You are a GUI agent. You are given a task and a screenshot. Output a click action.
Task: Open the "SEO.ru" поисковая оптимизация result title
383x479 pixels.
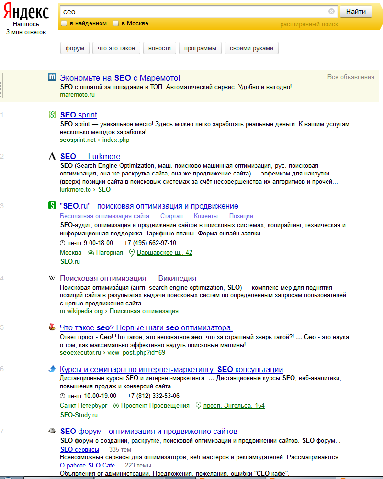pyautogui.click(x=149, y=206)
